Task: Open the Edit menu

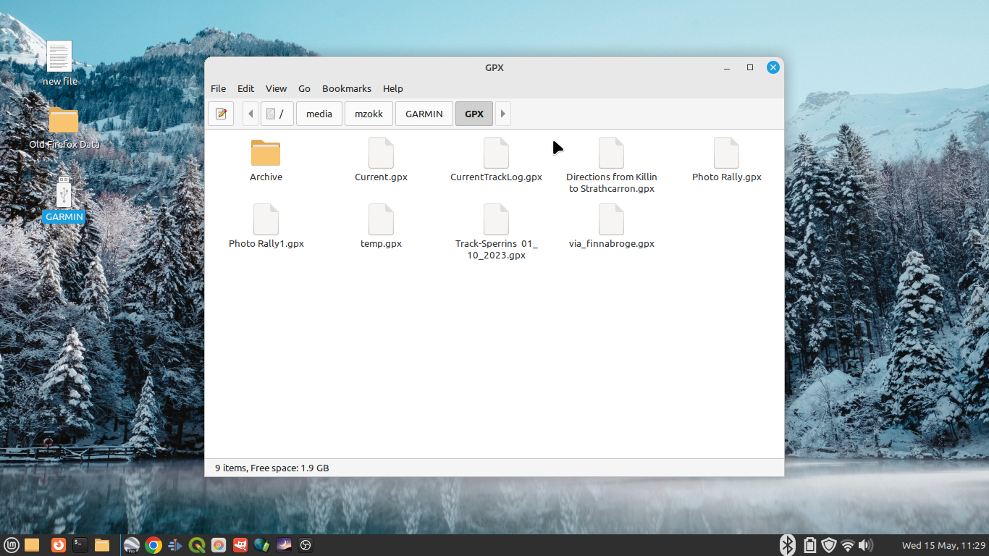Action: pos(246,88)
